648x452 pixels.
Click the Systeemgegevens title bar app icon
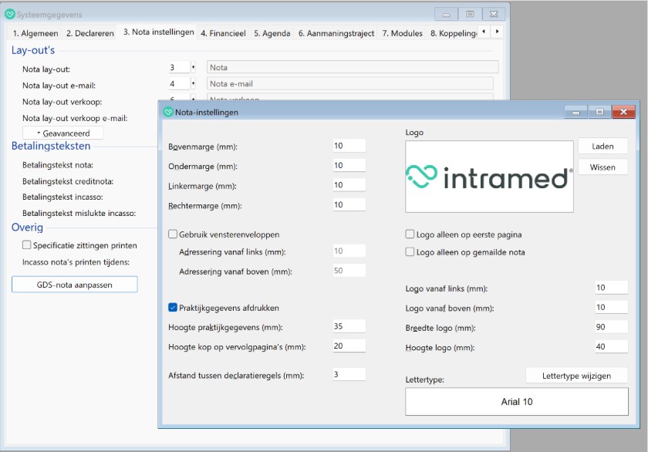10,15
